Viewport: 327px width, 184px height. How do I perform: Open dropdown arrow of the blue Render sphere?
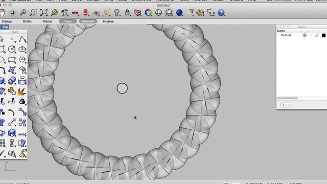tap(182, 15)
